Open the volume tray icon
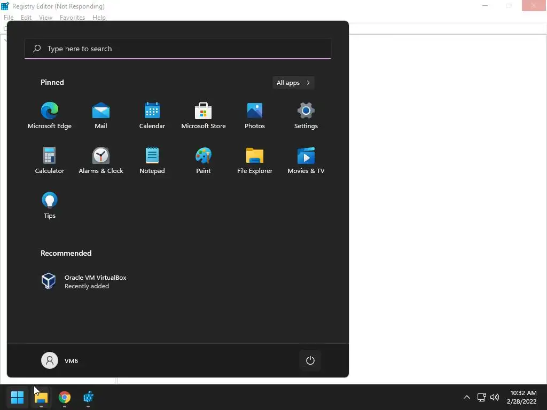The height and width of the screenshot is (410, 547). pyautogui.click(x=495, y=397)
